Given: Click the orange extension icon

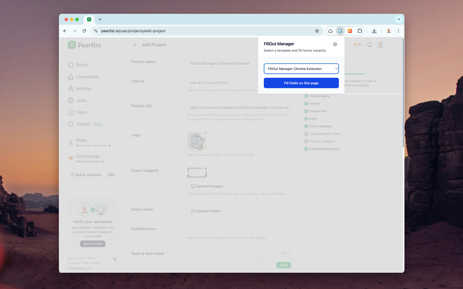Looking at the screenshot, I should [x=350, y=31].
